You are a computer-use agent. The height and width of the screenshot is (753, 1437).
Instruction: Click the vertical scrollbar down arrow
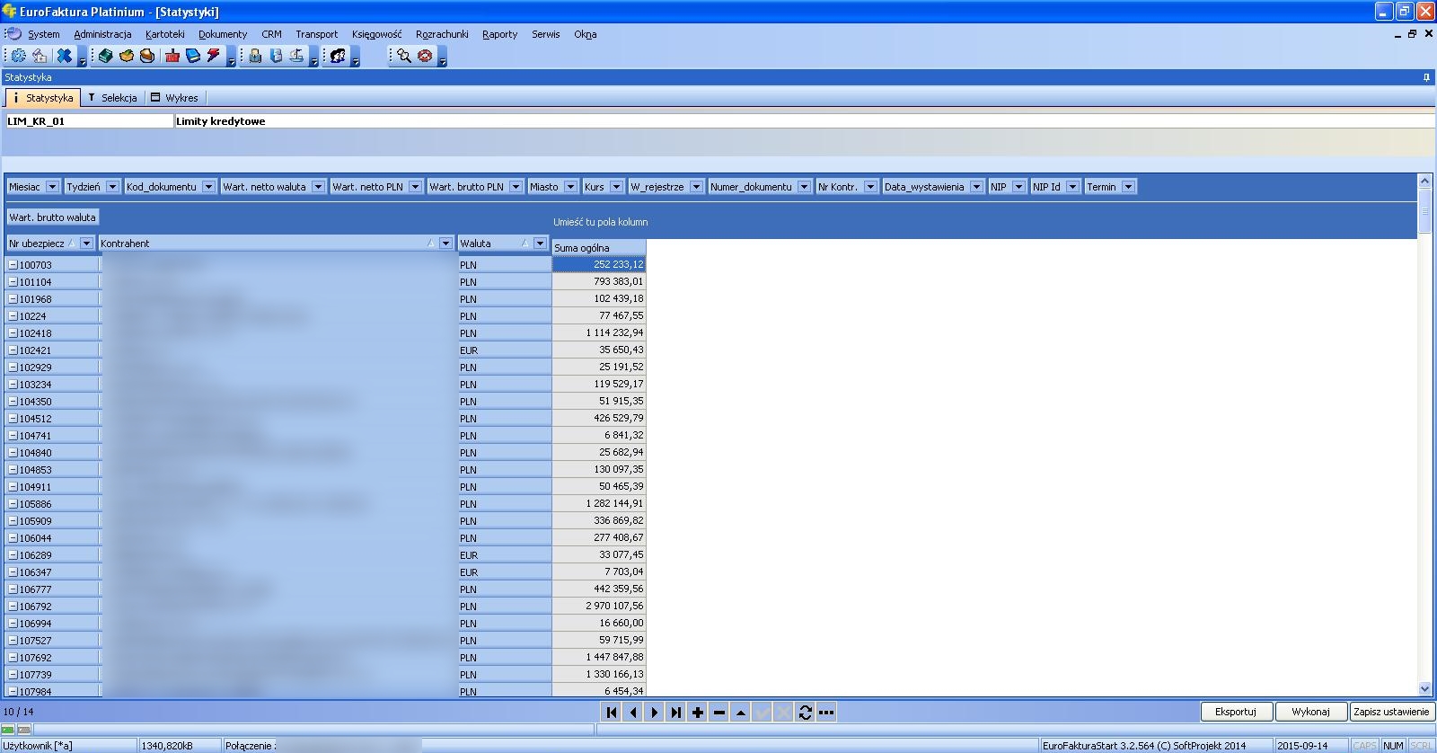[1424, 689]
